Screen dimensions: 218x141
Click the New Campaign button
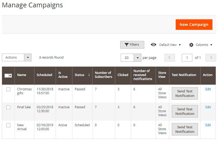coord(194,25)
